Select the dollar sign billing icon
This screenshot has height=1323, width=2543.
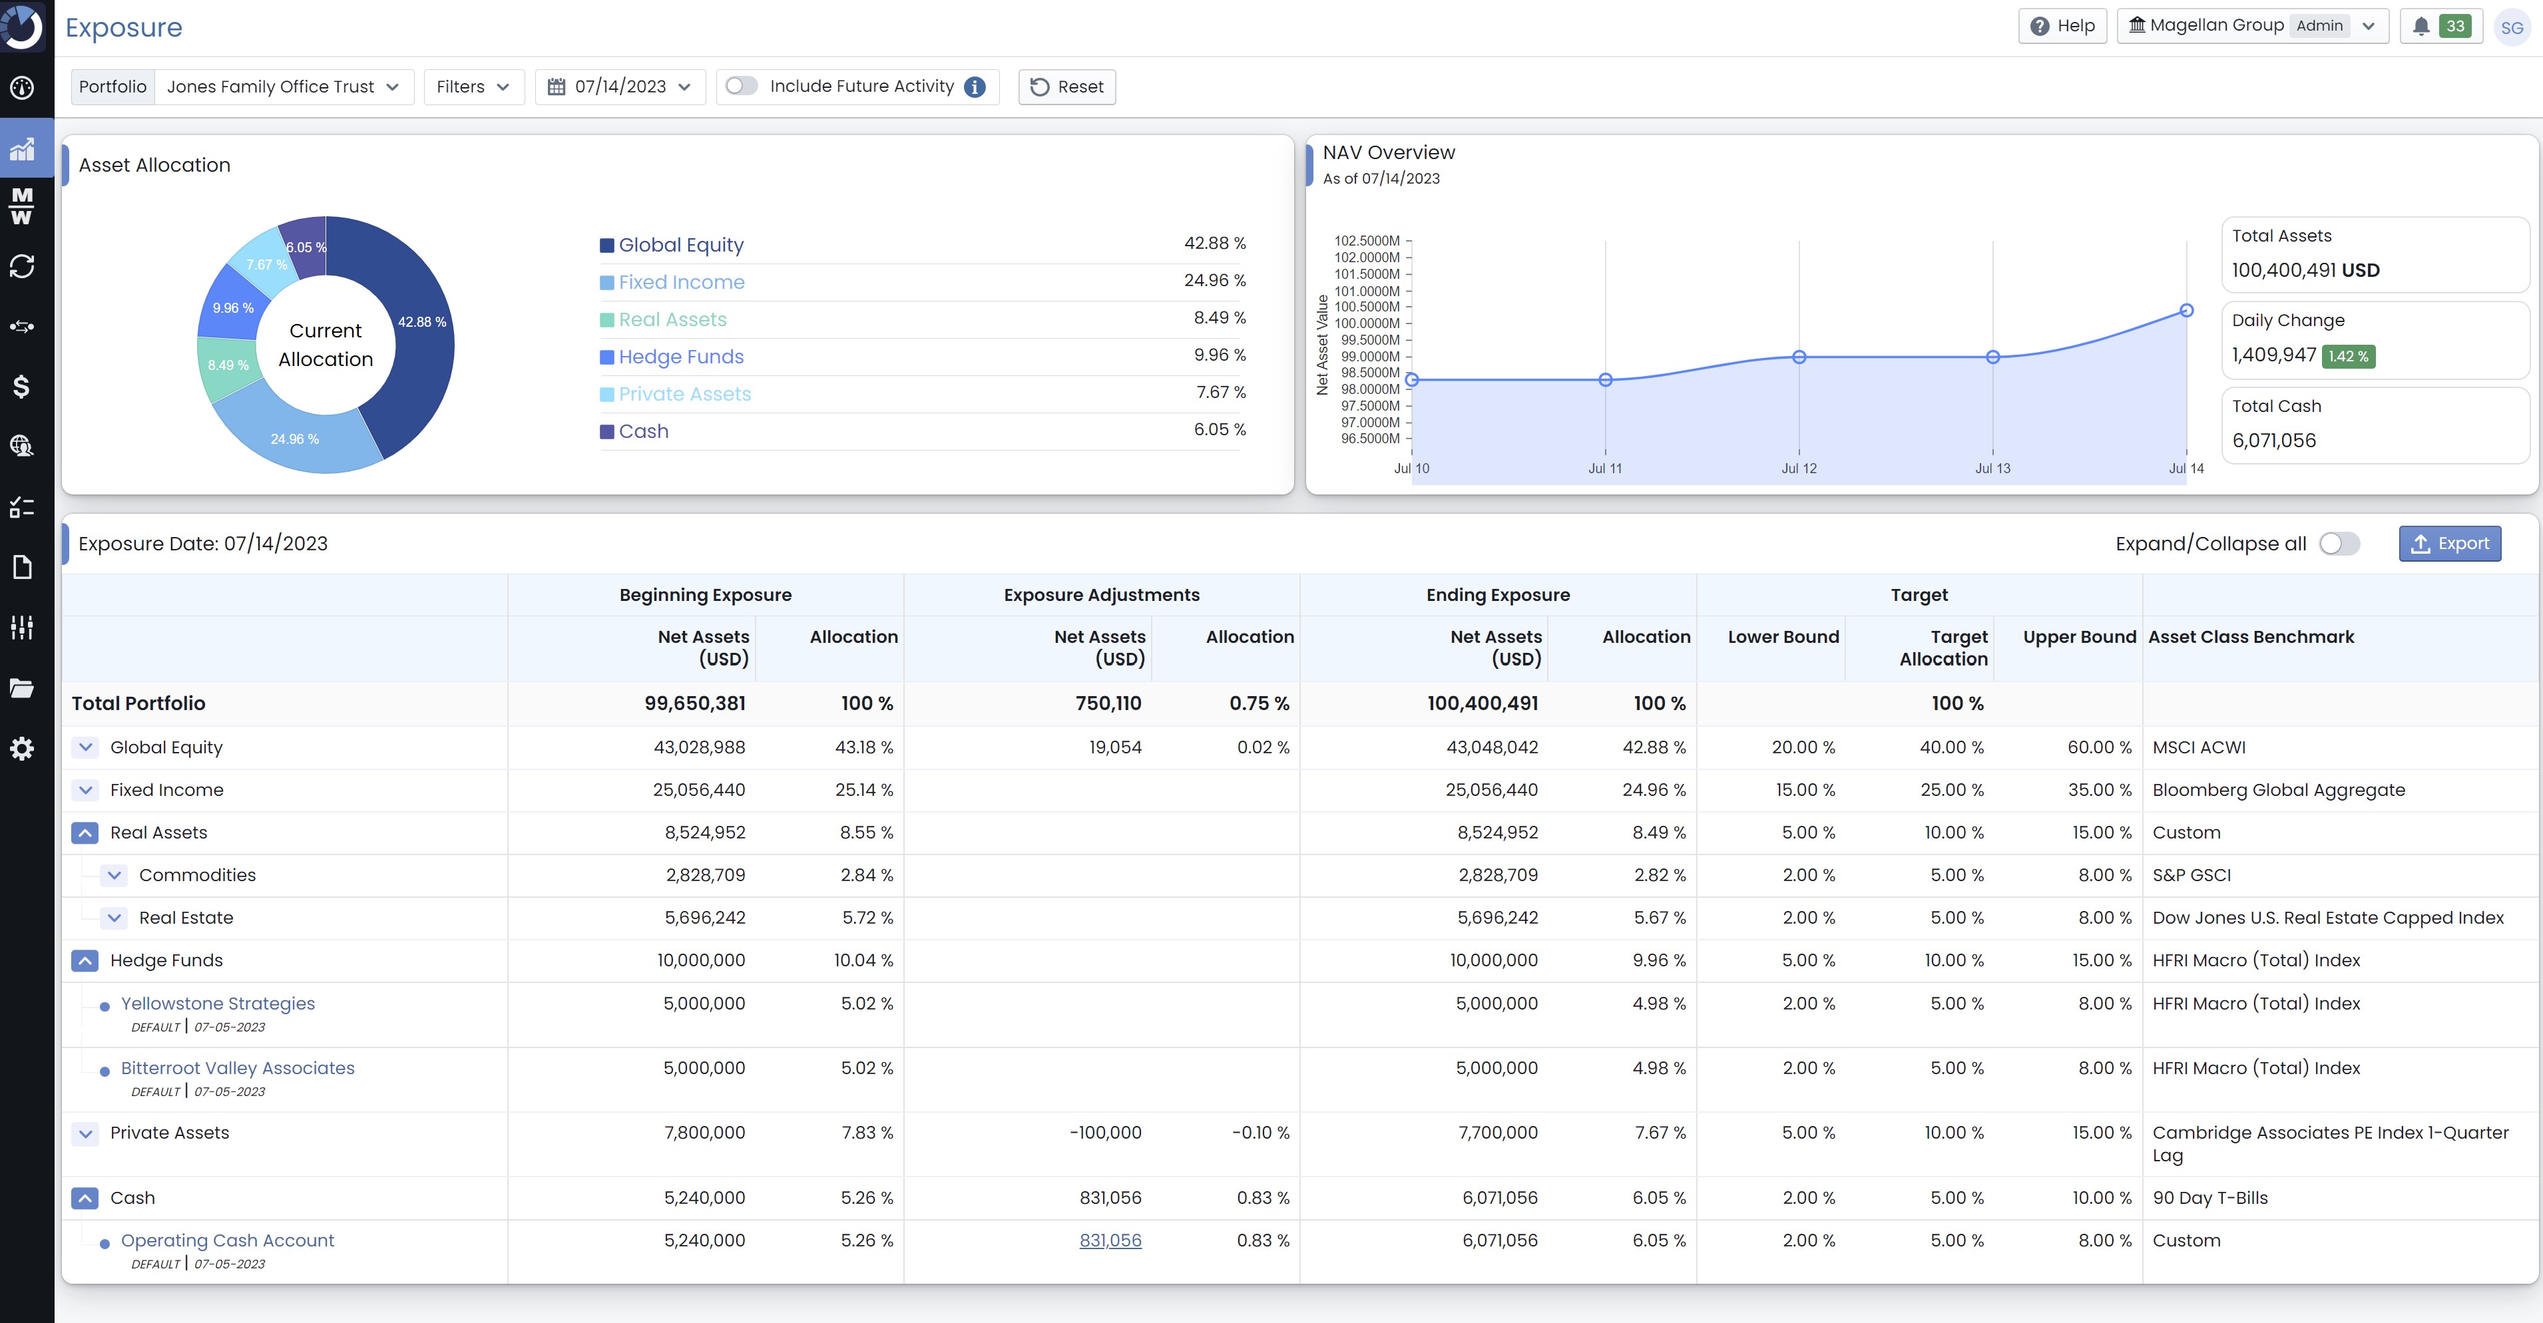pos(22,387)
